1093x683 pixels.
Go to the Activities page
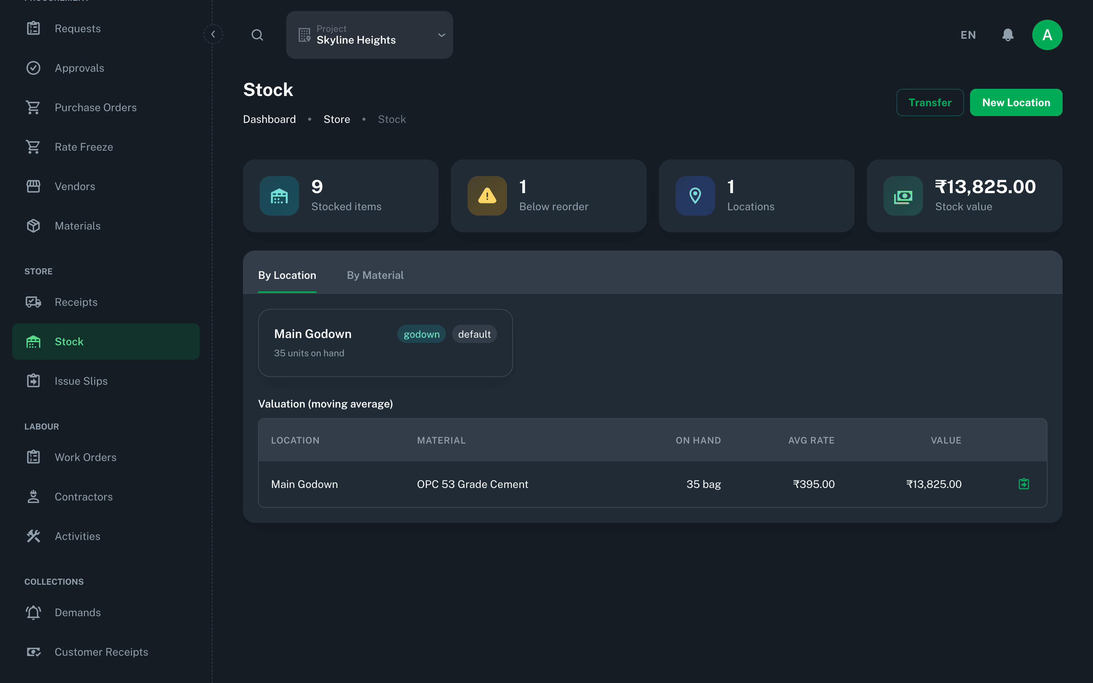(106, 536)
